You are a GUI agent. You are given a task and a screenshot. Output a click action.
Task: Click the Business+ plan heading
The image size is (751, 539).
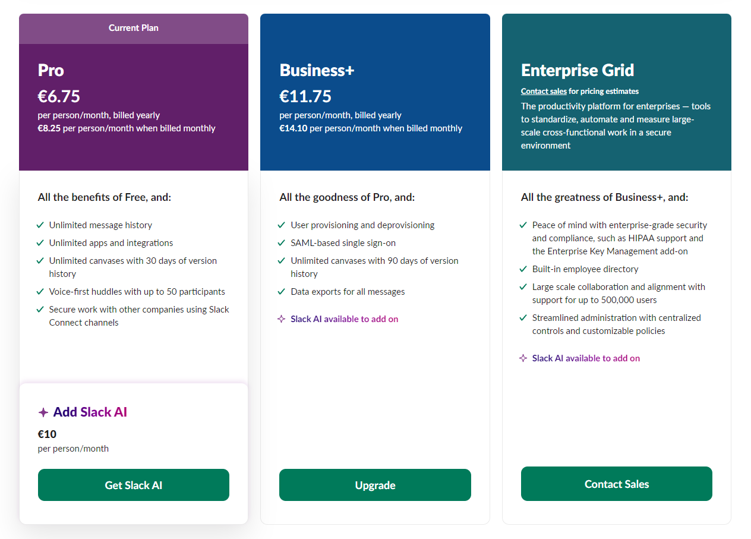(317, 70)
